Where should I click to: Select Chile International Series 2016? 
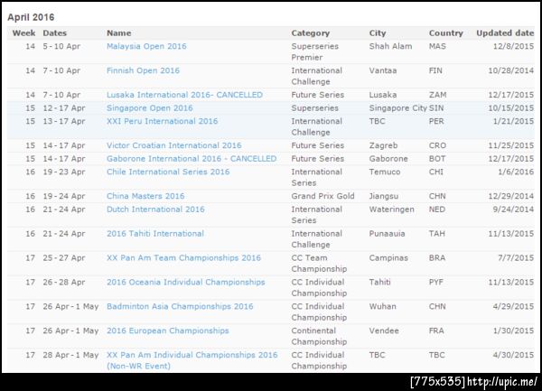pyautogui.click(x=168, y=172)
